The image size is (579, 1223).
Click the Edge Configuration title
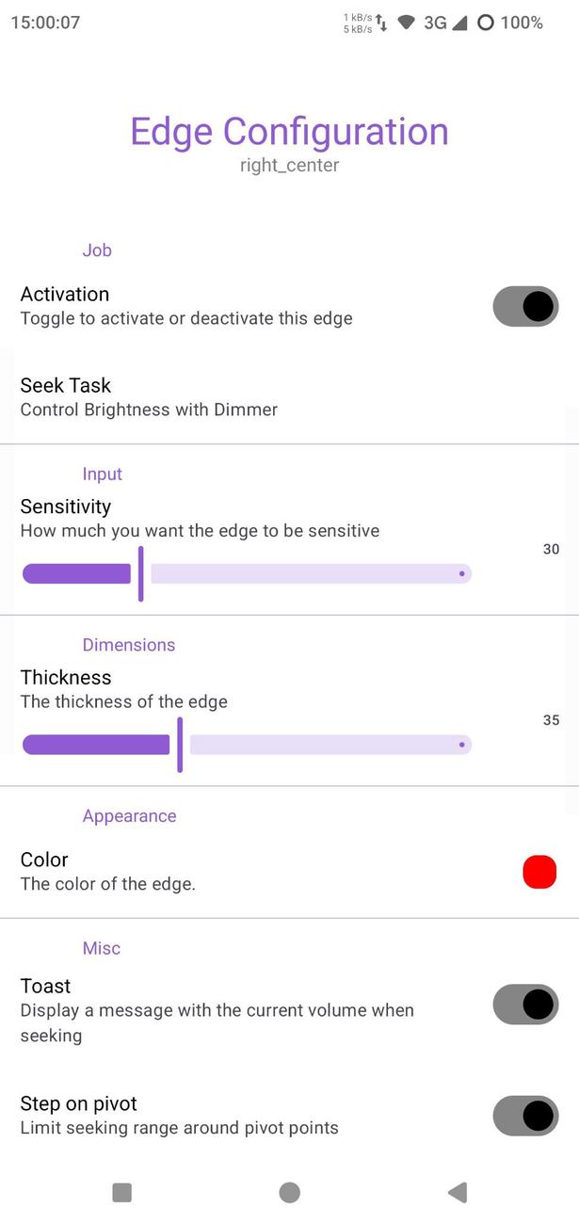coord(289,131)
